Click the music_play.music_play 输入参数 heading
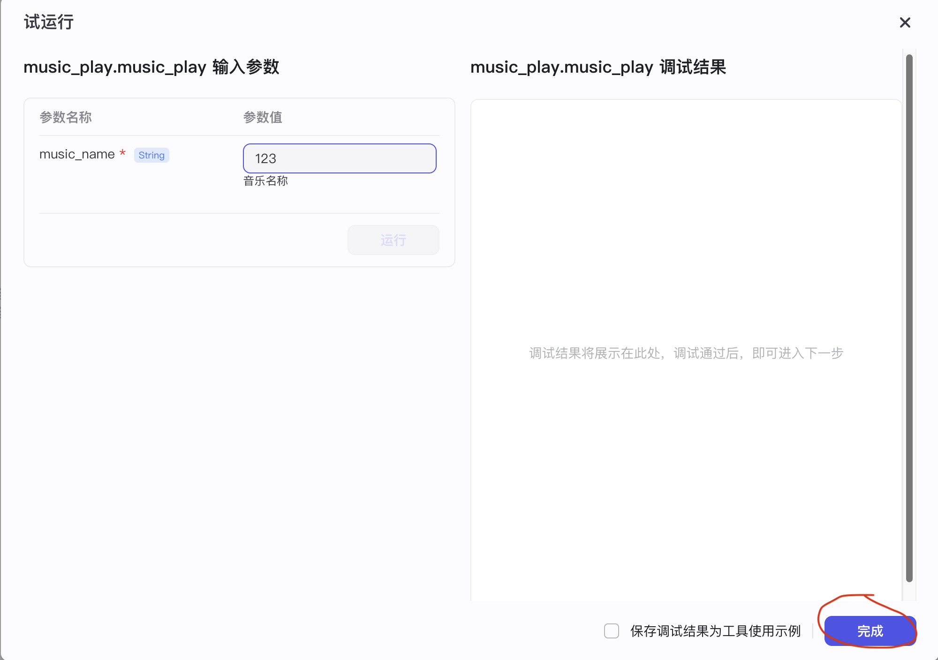This screenshot has height=660, width=938. (x=151, y=67)
